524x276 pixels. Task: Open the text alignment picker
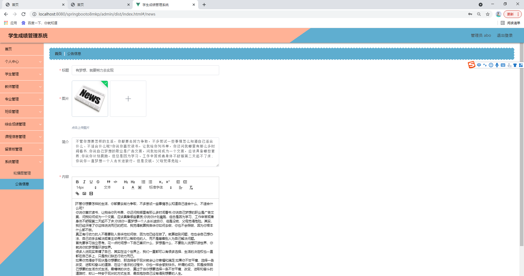tap(180, 188)
